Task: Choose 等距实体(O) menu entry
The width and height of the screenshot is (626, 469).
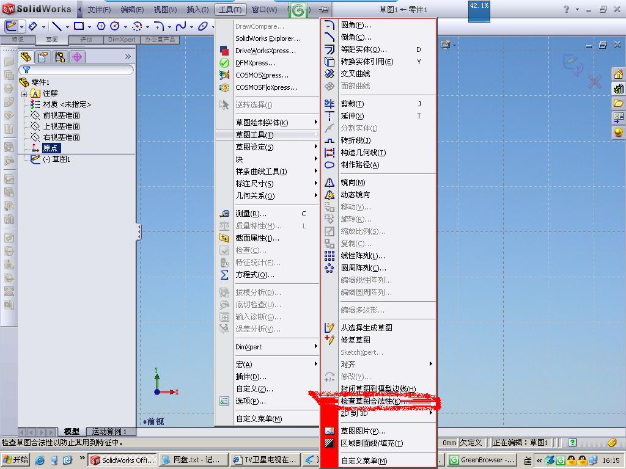Action: 378,49
